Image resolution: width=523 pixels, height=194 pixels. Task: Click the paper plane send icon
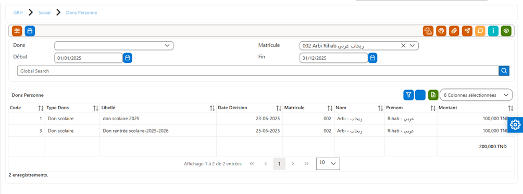point(467,31)
